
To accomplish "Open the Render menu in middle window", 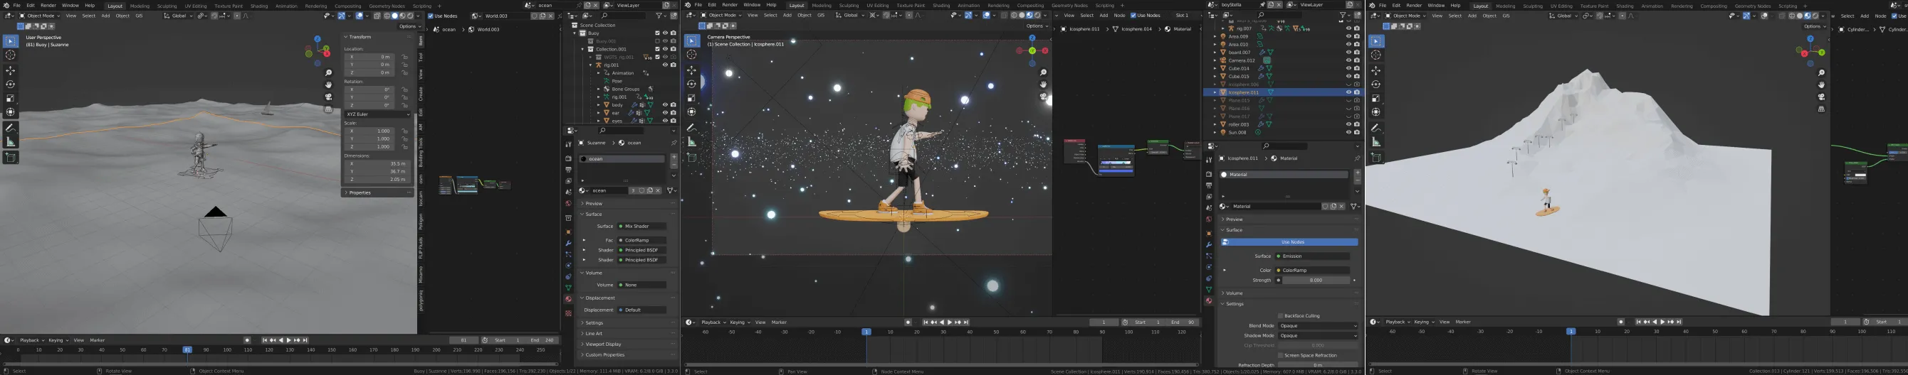I will pos(730,5).
